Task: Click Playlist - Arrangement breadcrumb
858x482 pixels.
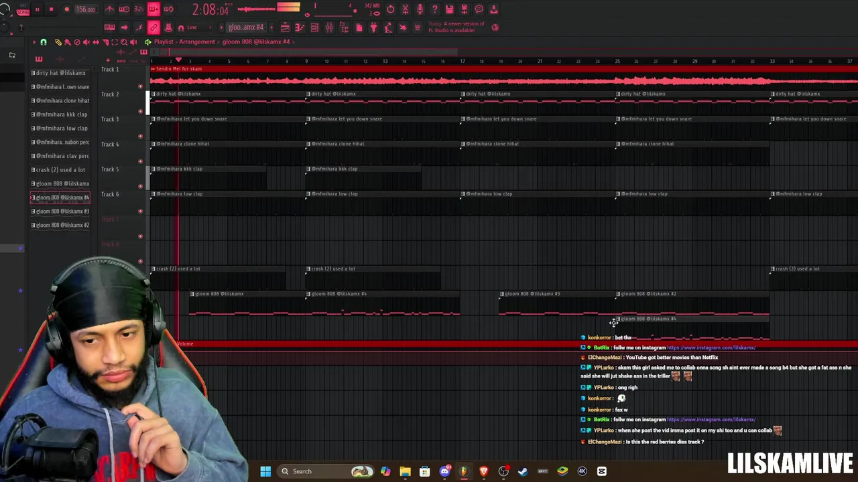Action: click(x=184, y=42)
